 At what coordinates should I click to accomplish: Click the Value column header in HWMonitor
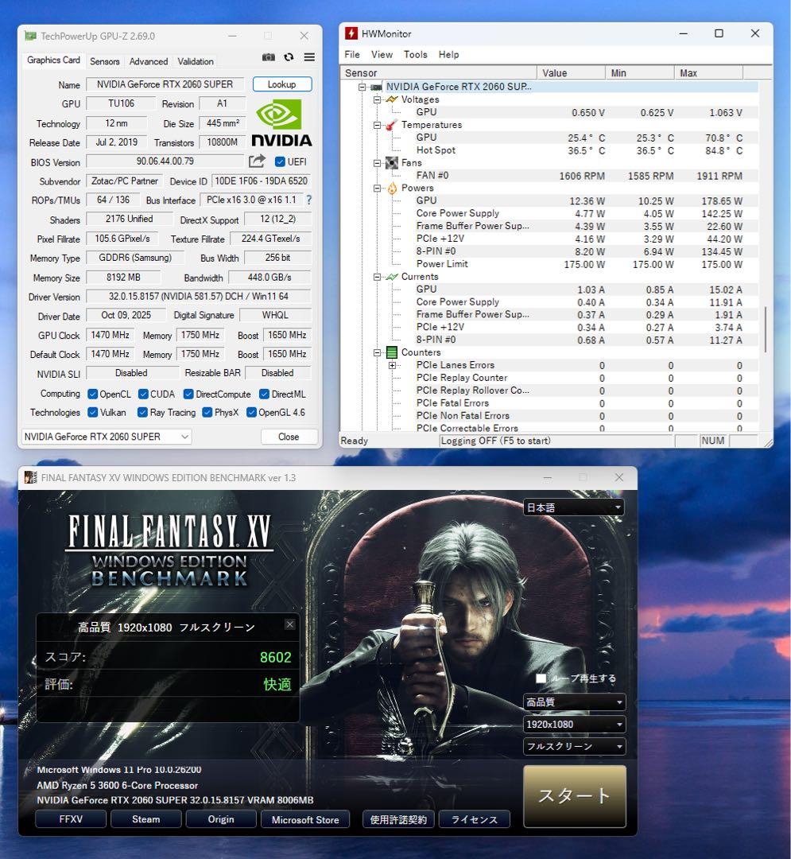point(571,73)
